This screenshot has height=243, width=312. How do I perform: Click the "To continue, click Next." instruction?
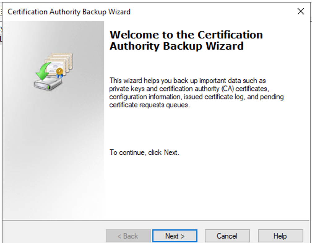pos(144,152)
